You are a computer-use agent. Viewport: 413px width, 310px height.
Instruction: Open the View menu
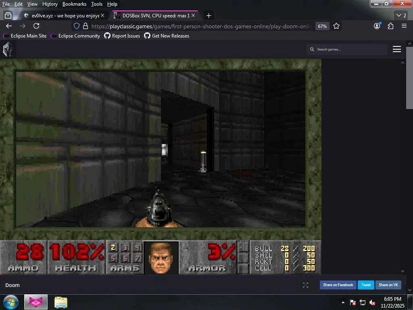pyautogui.click(x=32, y=4)
